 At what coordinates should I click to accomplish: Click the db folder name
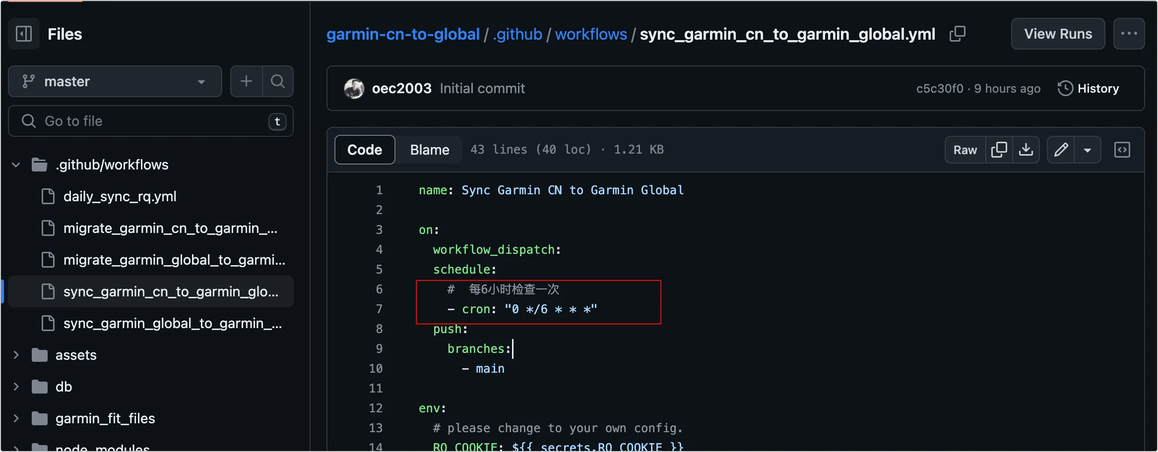coord(64,387)
